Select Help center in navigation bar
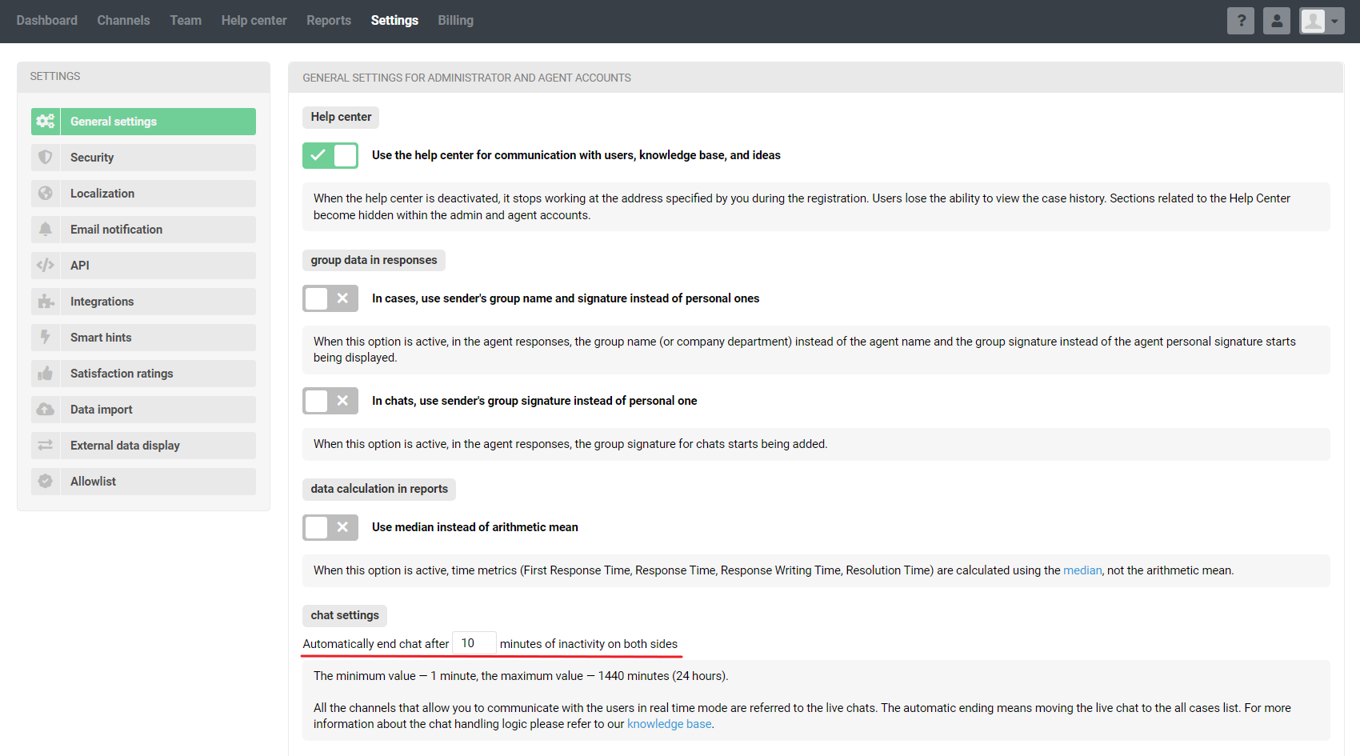This screenshot has height=756, width=1360. click(254, 21)
